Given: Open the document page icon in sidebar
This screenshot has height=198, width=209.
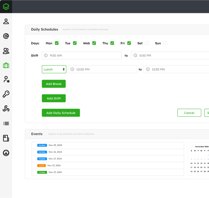Looking at the screenshot, I should click(x=6, y=138).
